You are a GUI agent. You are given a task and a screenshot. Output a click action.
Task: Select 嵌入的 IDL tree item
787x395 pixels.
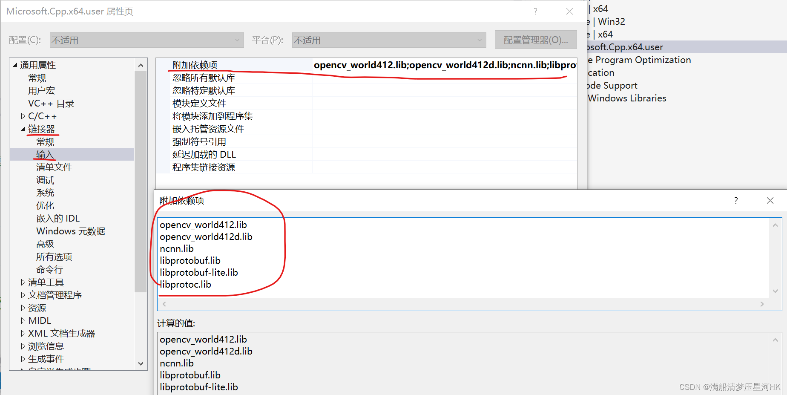[x=58, y=219]
